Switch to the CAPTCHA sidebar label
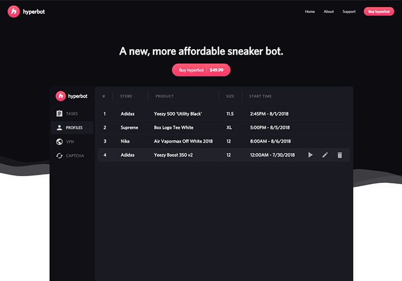The image size is (402, 281). click(75, 156)
